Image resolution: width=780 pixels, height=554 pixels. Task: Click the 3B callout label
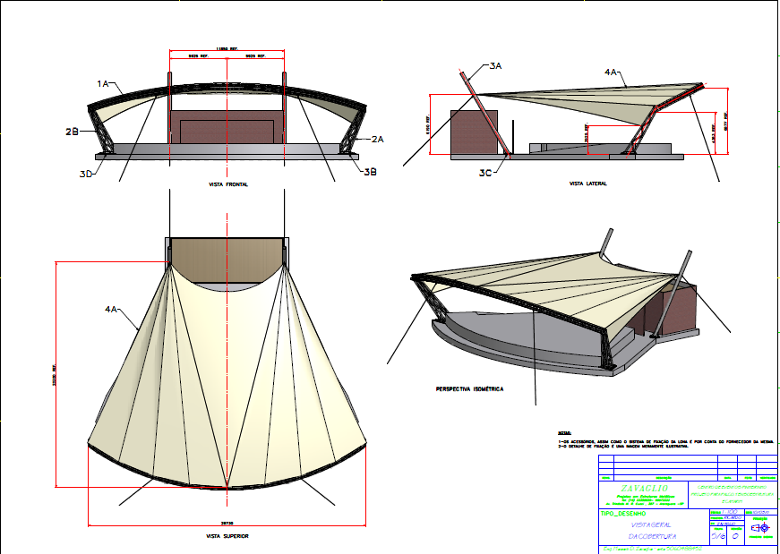[x=369, y=170]
